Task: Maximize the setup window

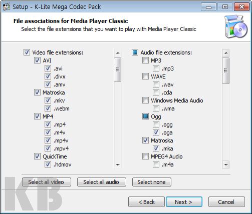Action: pyautogui.click(x=225, y=7)
